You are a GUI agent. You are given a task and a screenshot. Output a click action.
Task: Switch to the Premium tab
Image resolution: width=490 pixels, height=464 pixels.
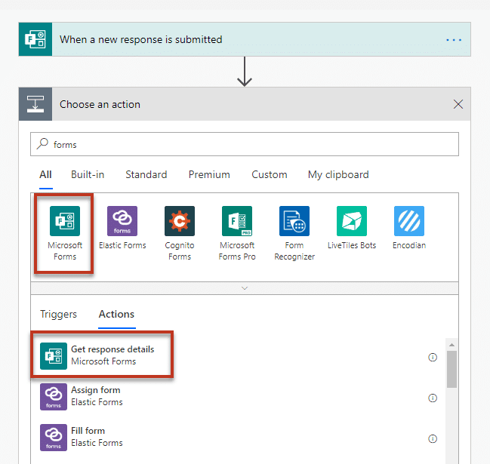point(209,174)
